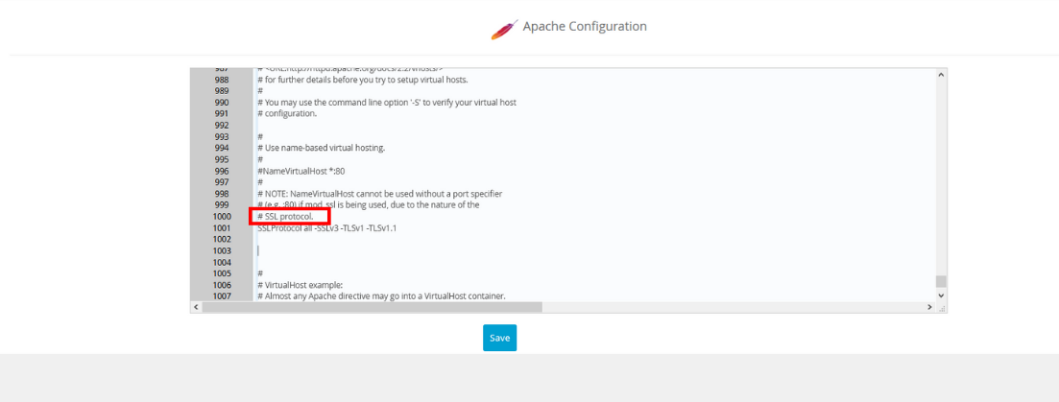Click the horizontal scrollbar right arrow
The height and width of the screenshot is (402, 1059).
point(930,307)
